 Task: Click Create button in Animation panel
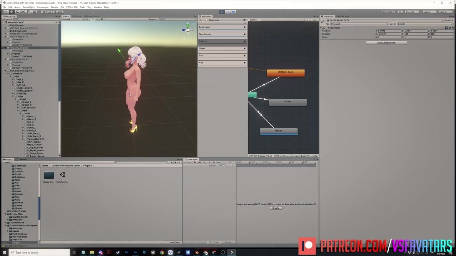pos(276,208)
